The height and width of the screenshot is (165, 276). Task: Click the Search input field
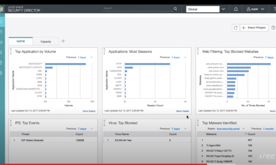click(x=138, y=9)
